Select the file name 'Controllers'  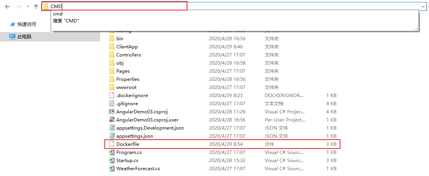click(x=129, y=55)
